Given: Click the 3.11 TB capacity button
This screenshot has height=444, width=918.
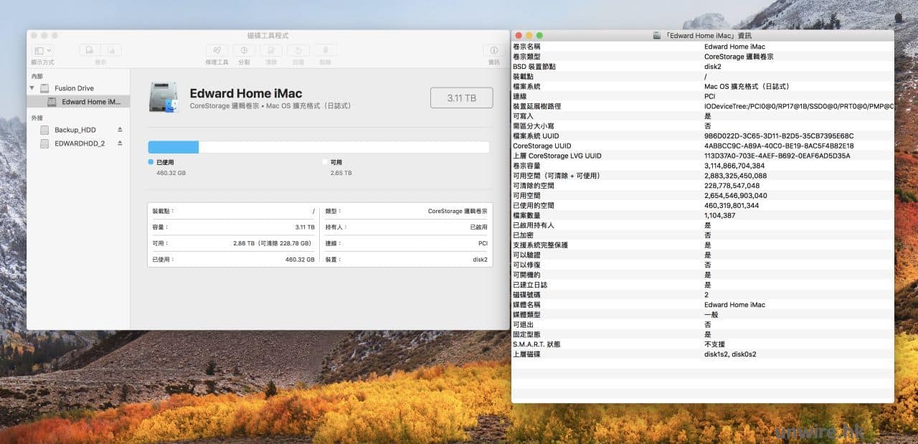Looking at the screenshot, I should [x=461, y=98].
